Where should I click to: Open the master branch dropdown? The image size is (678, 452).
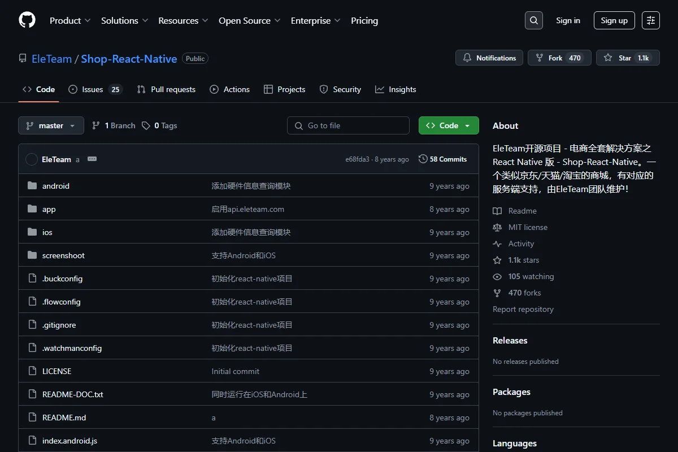(51, 125)
